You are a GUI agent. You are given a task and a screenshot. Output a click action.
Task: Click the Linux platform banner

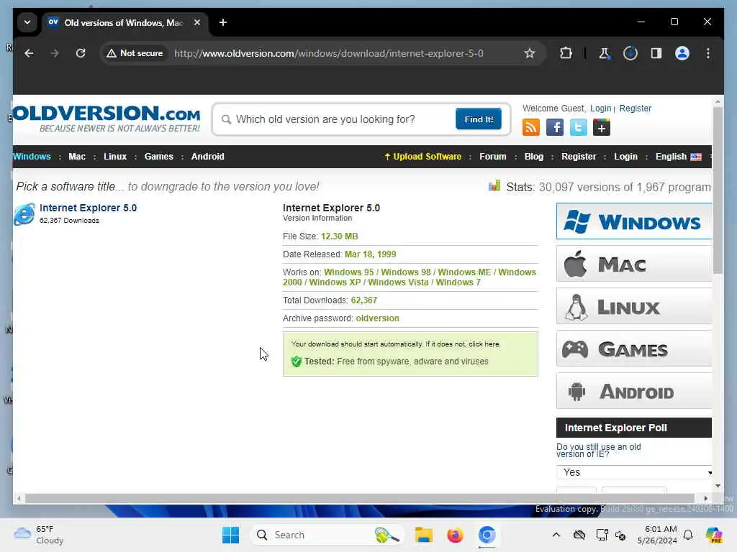[634, 306]
